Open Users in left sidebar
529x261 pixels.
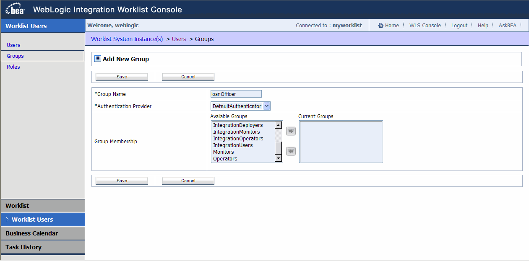[13, 45]
